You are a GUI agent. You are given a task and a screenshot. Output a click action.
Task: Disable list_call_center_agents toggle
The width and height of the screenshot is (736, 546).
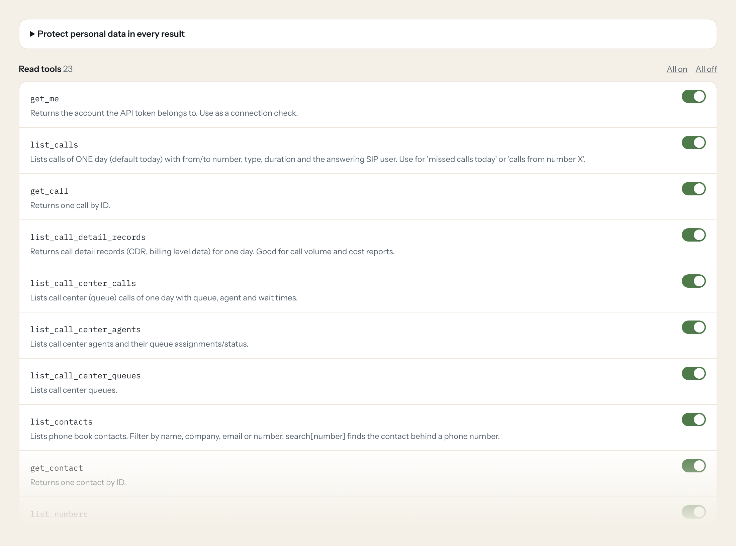tap(694, 327)
